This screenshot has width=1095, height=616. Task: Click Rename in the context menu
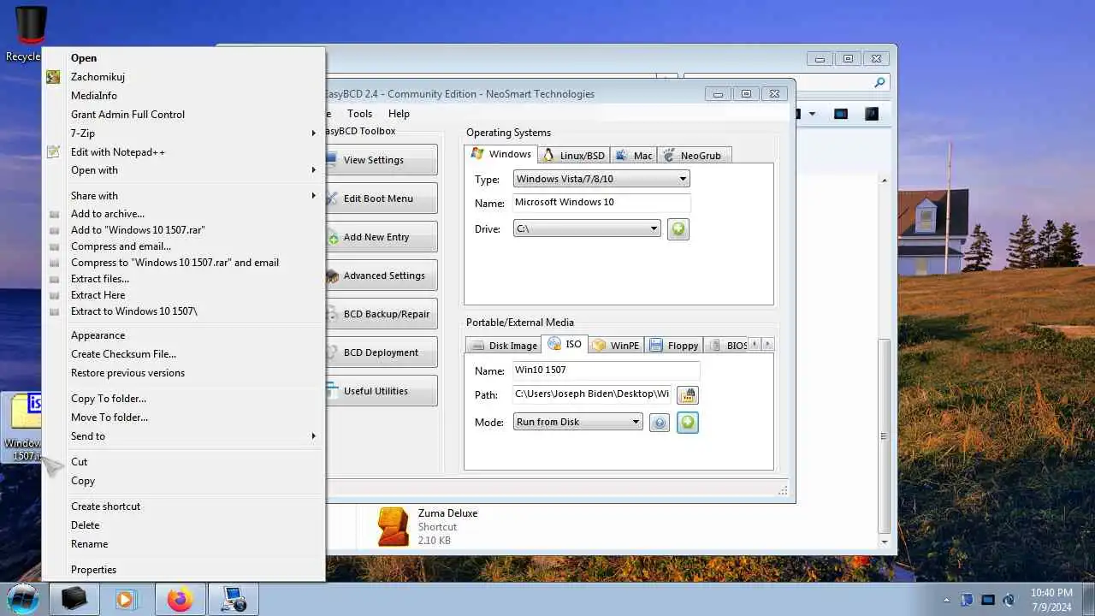[183, 544]
